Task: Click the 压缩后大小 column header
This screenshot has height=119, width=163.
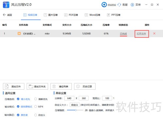Action: point(86,25)
